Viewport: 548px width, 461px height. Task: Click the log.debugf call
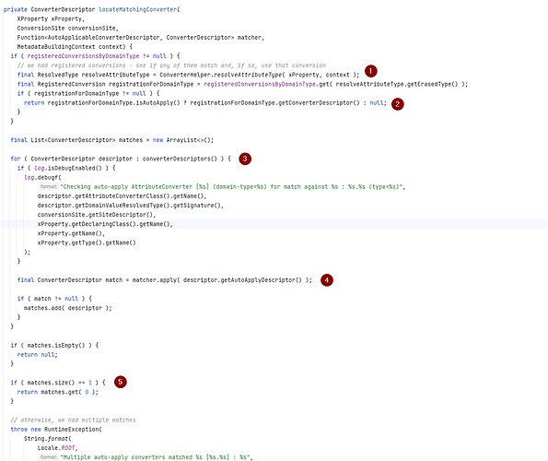[x=42, y=177]
